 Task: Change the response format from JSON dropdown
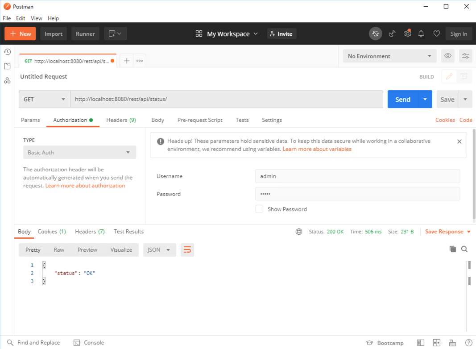coord(159,249)
